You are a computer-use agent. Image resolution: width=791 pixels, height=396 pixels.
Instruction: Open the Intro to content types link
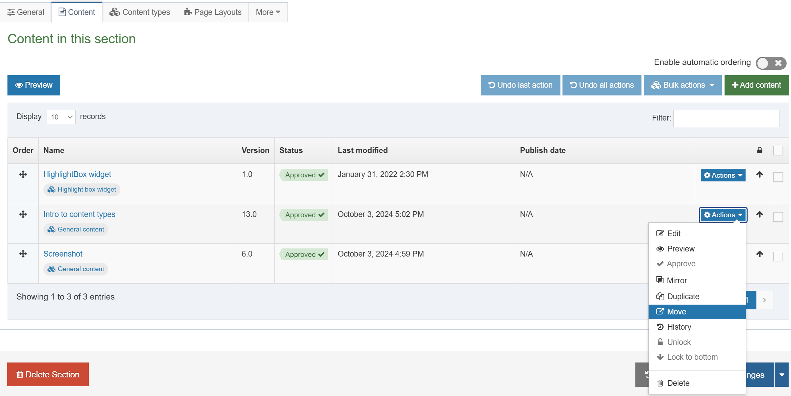[79, 214]
